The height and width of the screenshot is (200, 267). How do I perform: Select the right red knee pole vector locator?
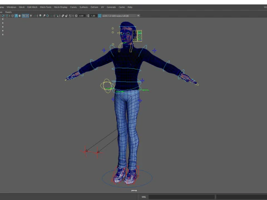tap(98, 153)
